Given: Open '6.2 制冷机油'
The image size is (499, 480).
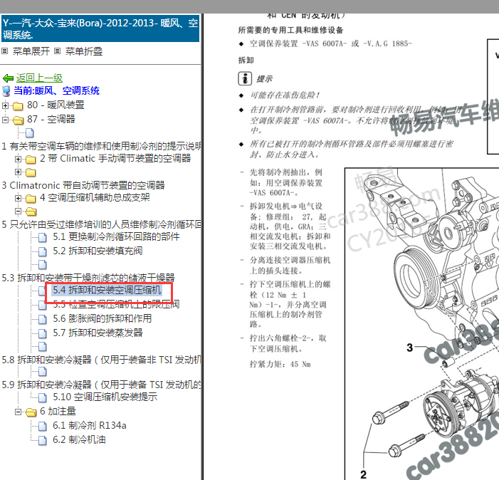Looking at the screenshot, I should tap(79, 440).
